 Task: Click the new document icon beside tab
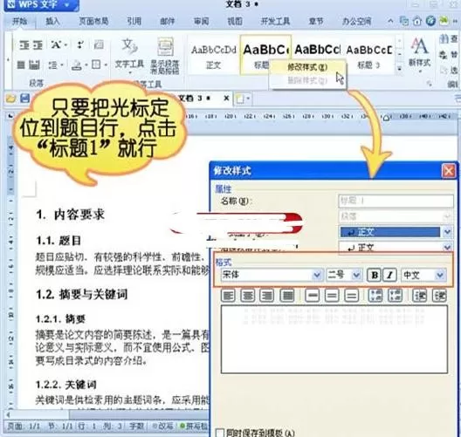click(x=240, y=99)
